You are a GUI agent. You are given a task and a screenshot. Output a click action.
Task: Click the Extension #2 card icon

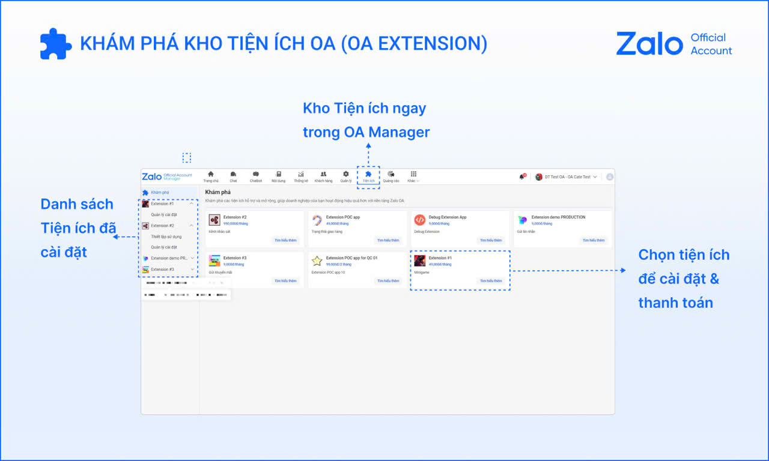214,220
